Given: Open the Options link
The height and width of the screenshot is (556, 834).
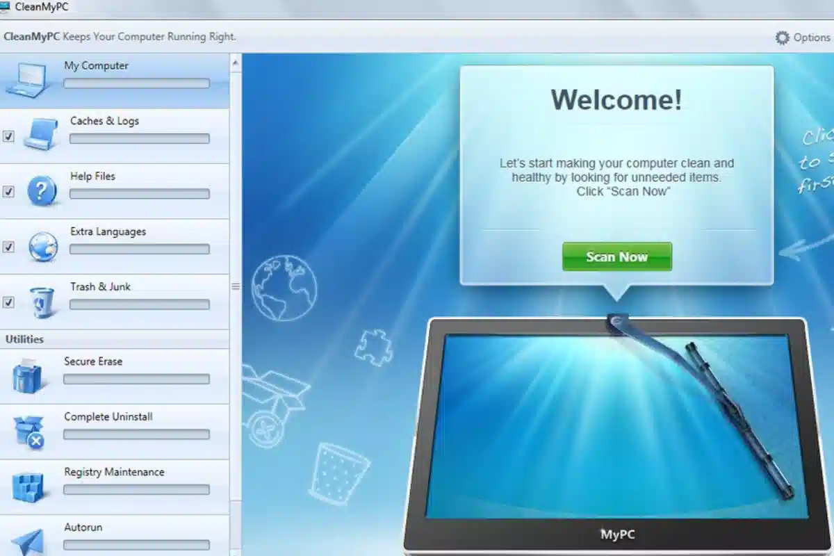Looking at the screenshot, I should [812, 38].
